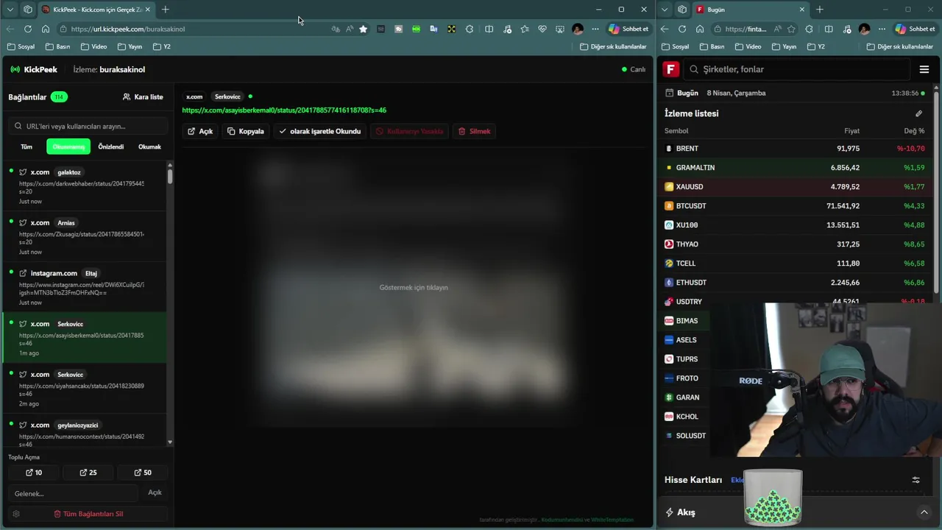This screenshot has width=942, height=530.
Task: Click the Fintables red F logo
Action: click(x=670, y=69)
